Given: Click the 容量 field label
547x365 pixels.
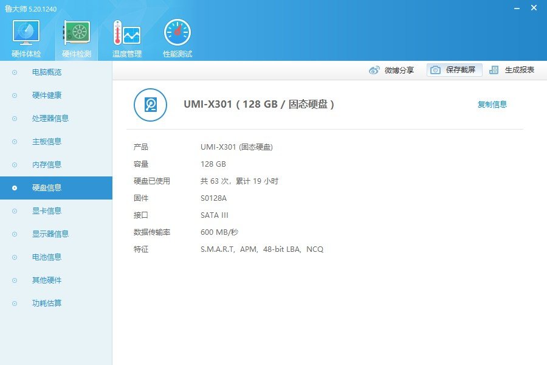Looking at the screenshot, I should pyautogui.click(x=141, y=164).
